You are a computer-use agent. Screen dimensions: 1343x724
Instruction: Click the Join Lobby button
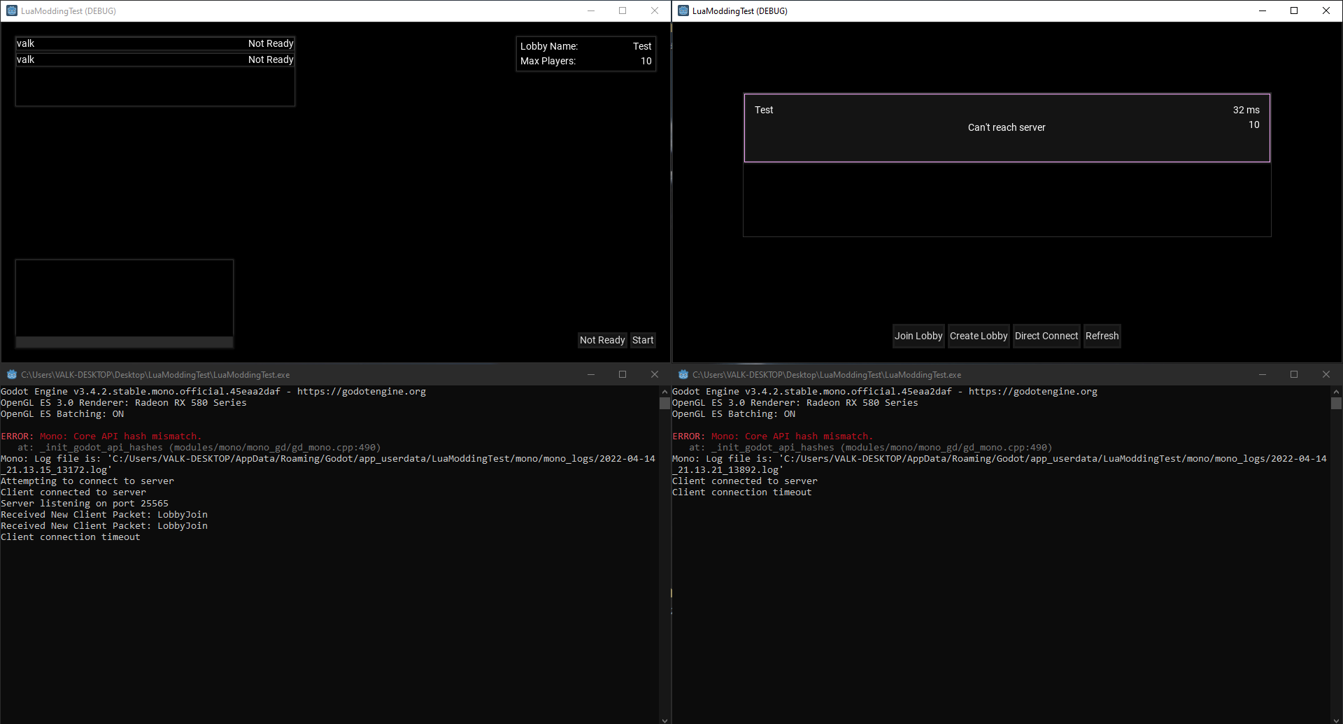tap(918, 336)
